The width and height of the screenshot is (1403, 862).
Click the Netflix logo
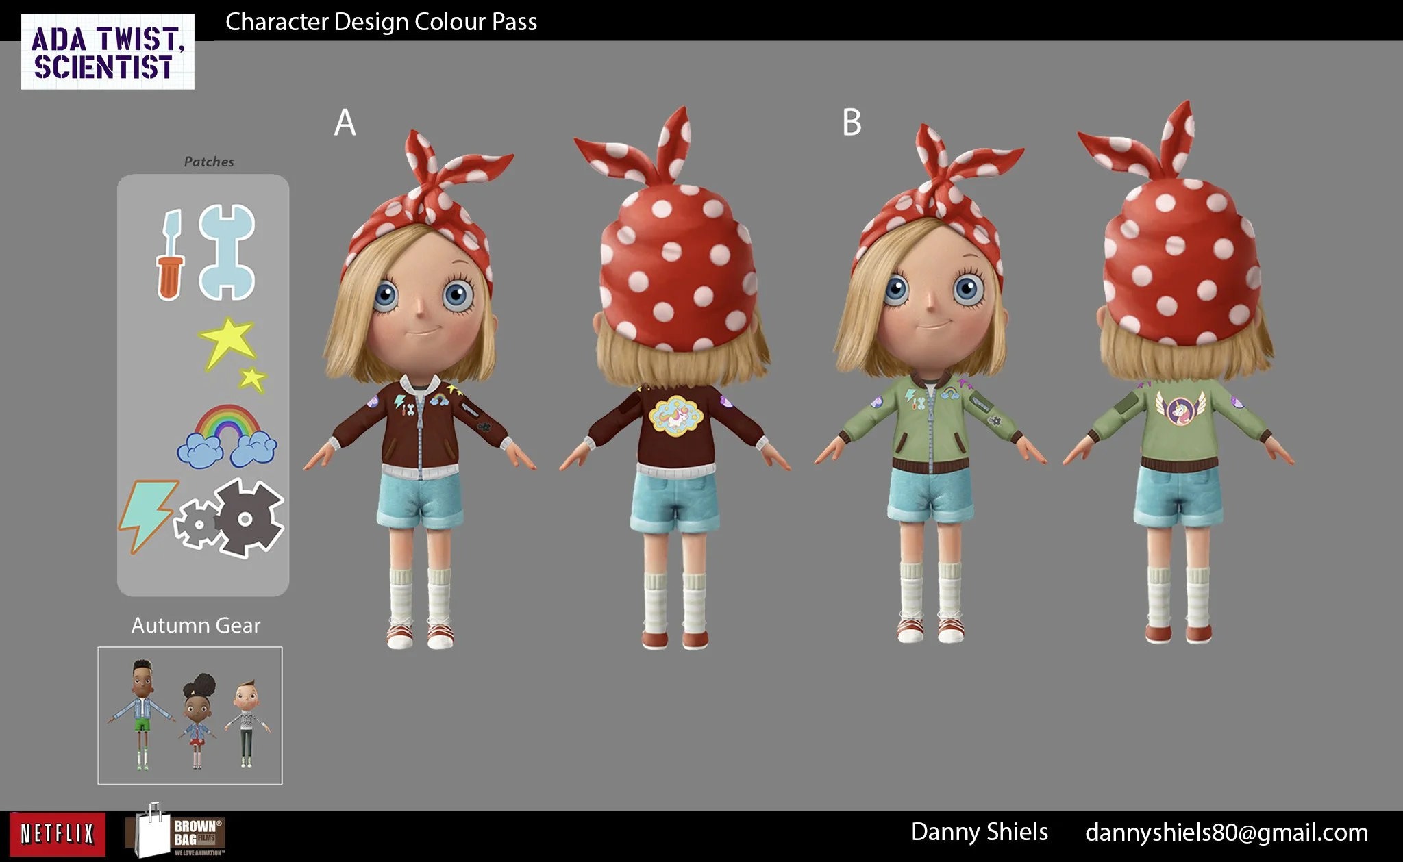(58, 833)
